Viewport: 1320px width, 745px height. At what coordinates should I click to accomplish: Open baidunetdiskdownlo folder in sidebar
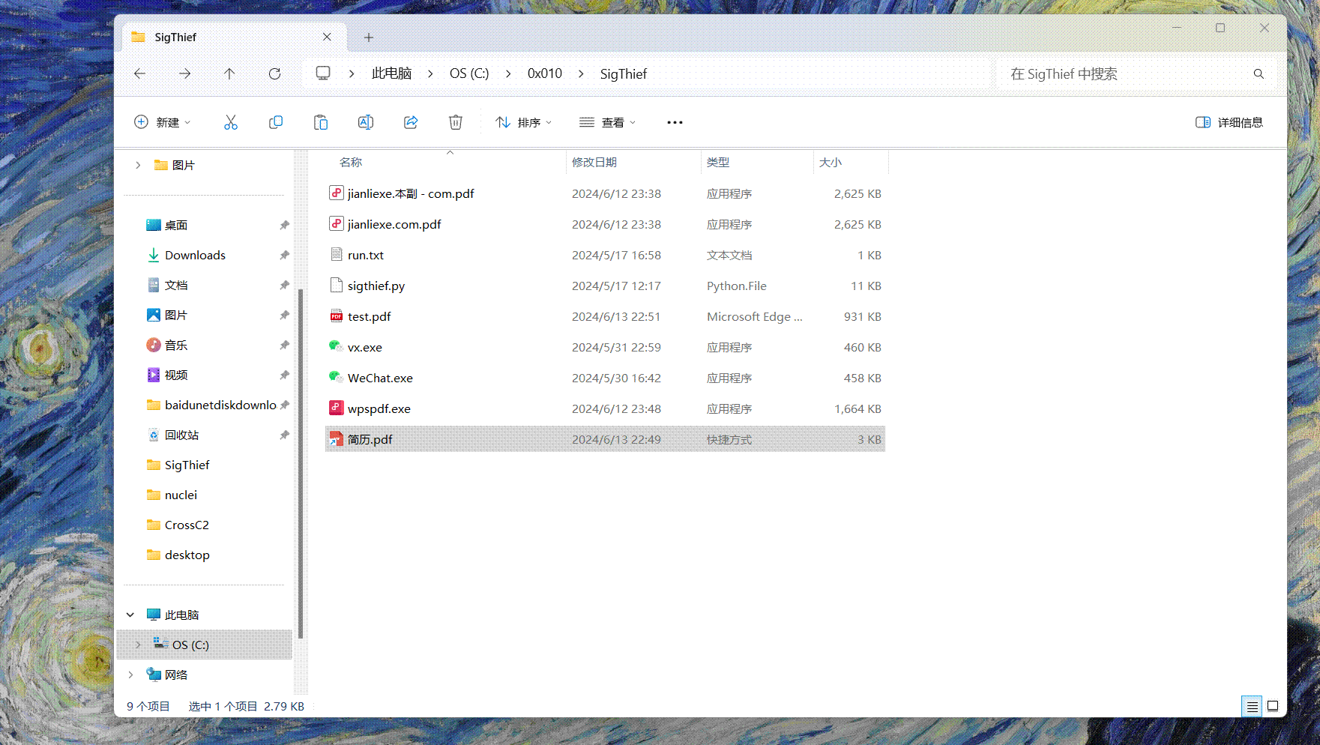(x=220, y=405)
